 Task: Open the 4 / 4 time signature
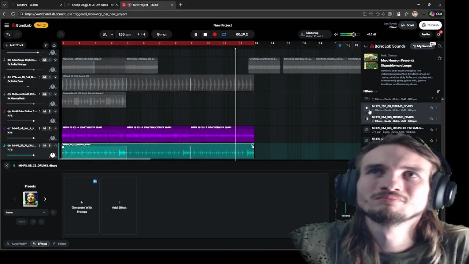pyautogui.click(x=141, y=34)
